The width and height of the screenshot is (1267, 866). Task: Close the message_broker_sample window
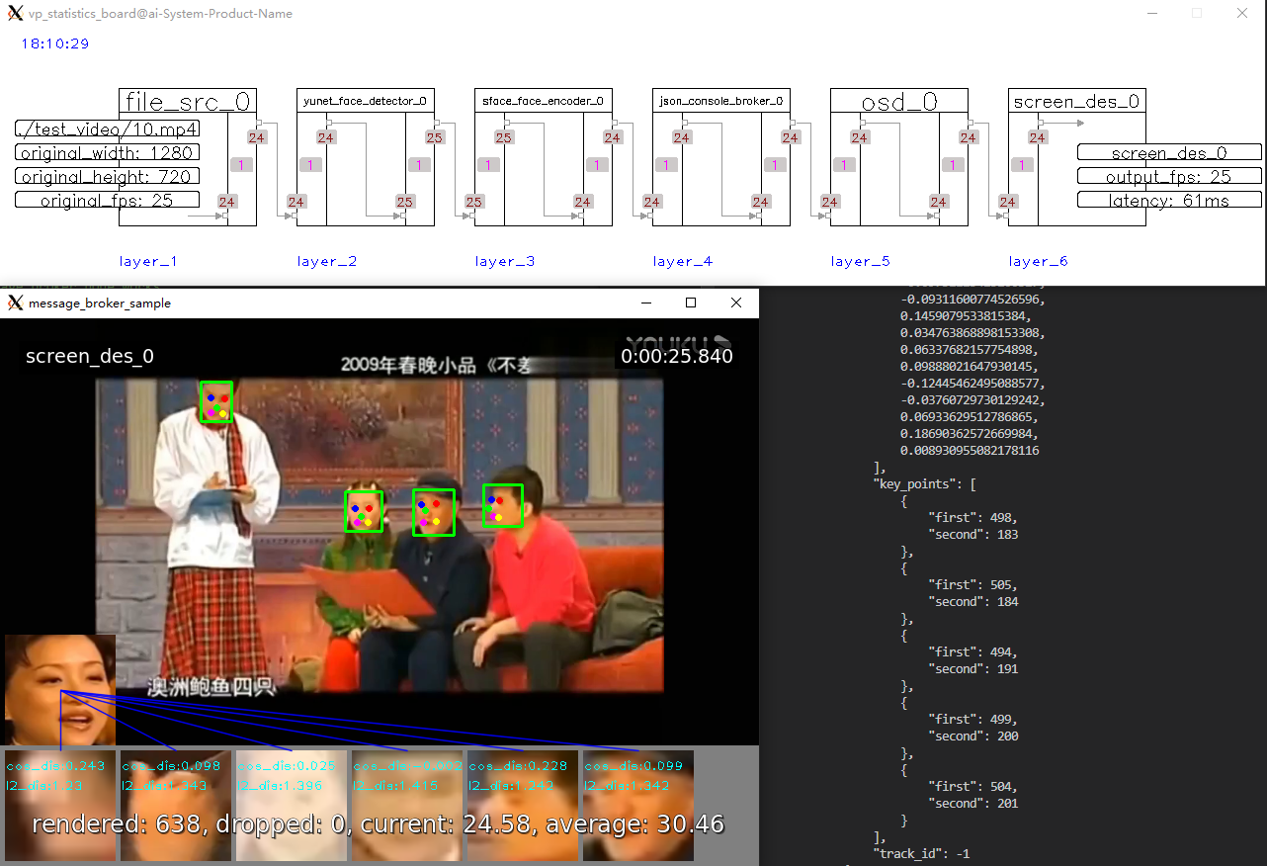[x=735, y=303]
